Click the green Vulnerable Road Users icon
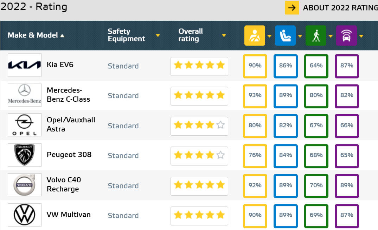The width and height of the screenshot is (378, 230). pyautogui.click(x=316, y=35)
